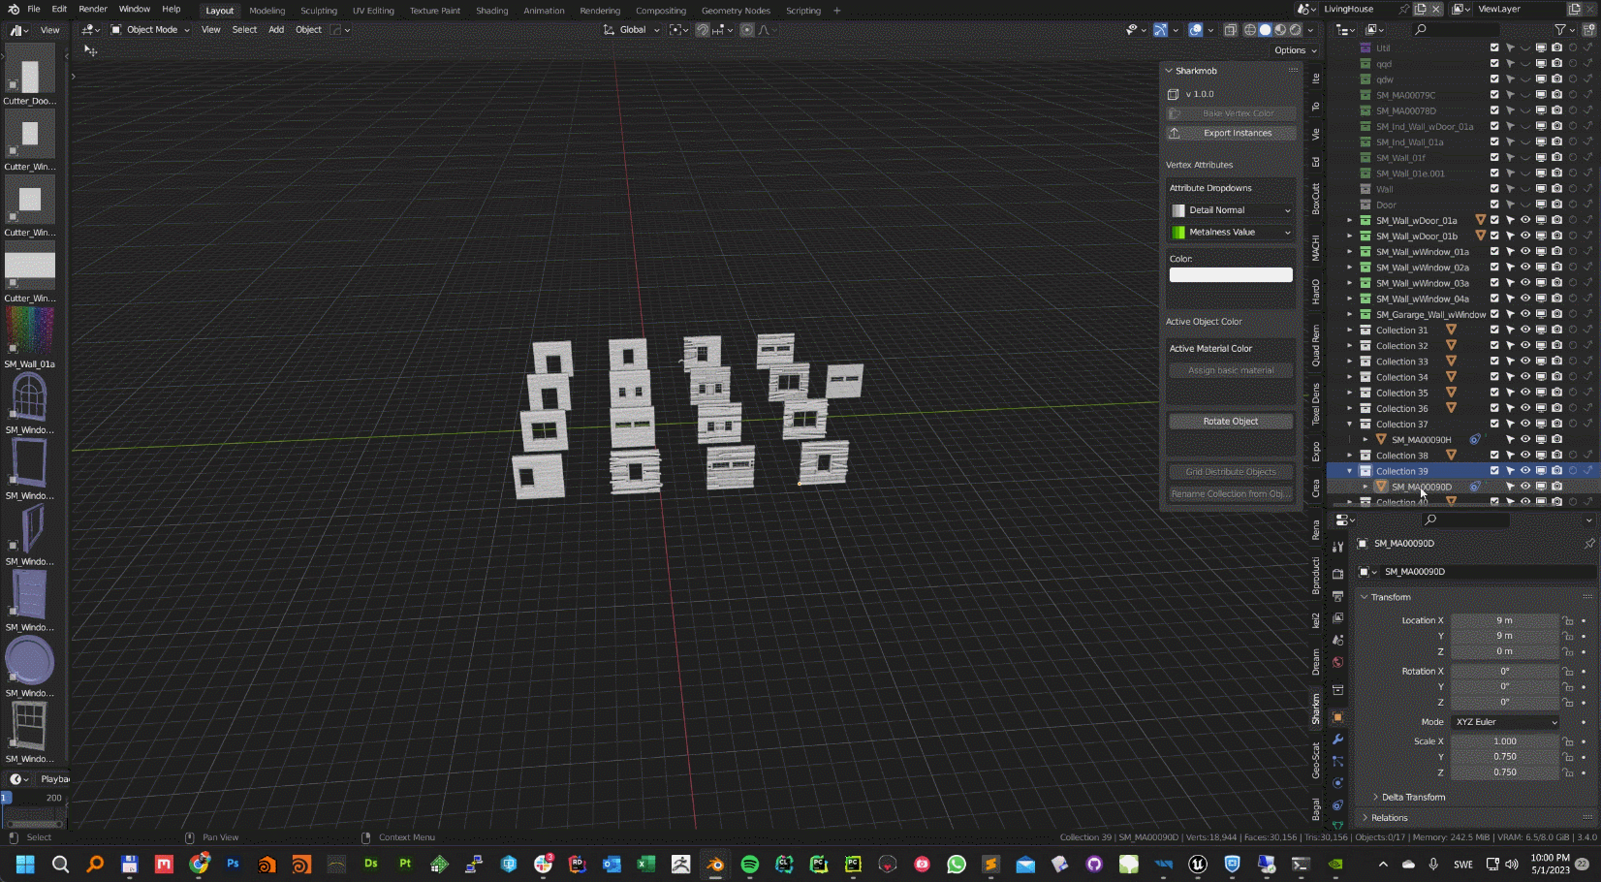
Task: Open the World properties tab icon
Action: coord(1337,663)
